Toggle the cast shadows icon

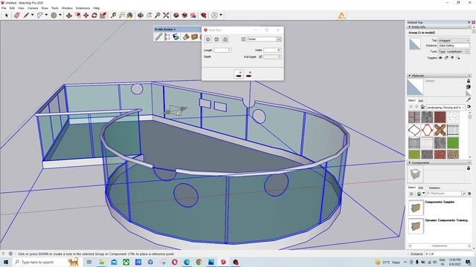click(x=458, y=58)
